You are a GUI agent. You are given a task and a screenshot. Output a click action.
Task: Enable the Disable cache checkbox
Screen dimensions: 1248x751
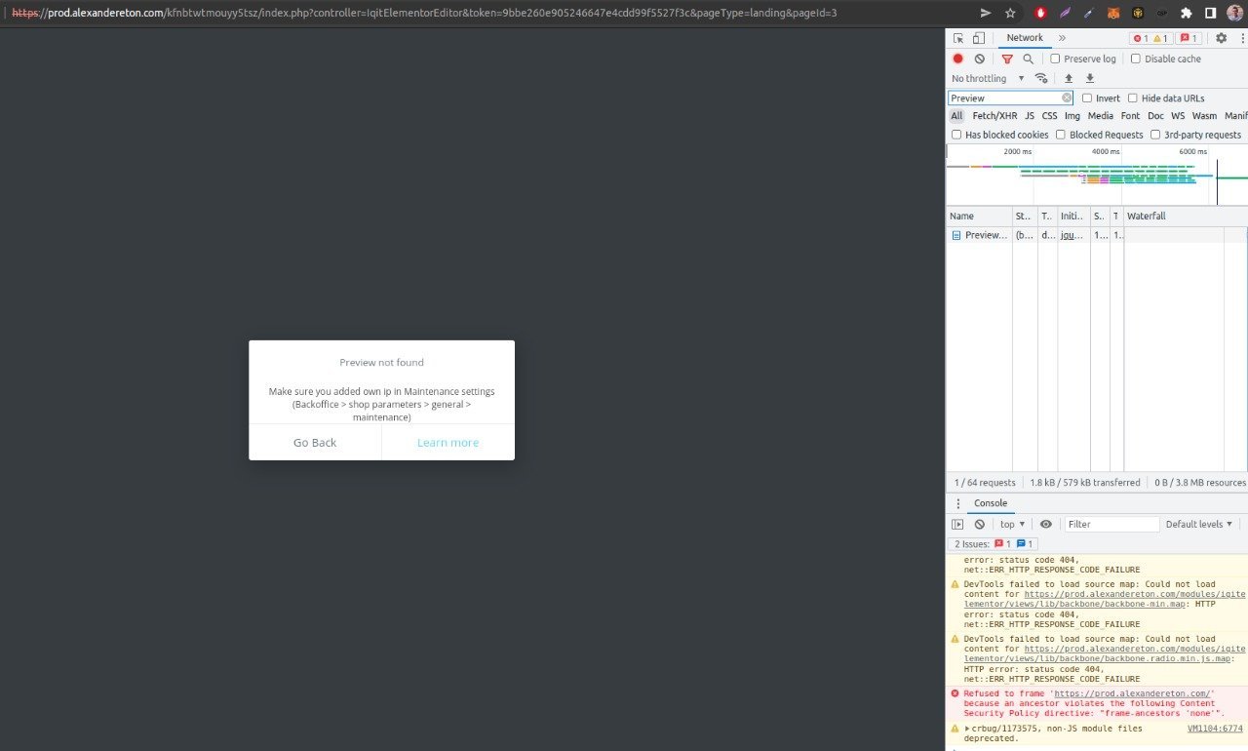[1136, 59]
